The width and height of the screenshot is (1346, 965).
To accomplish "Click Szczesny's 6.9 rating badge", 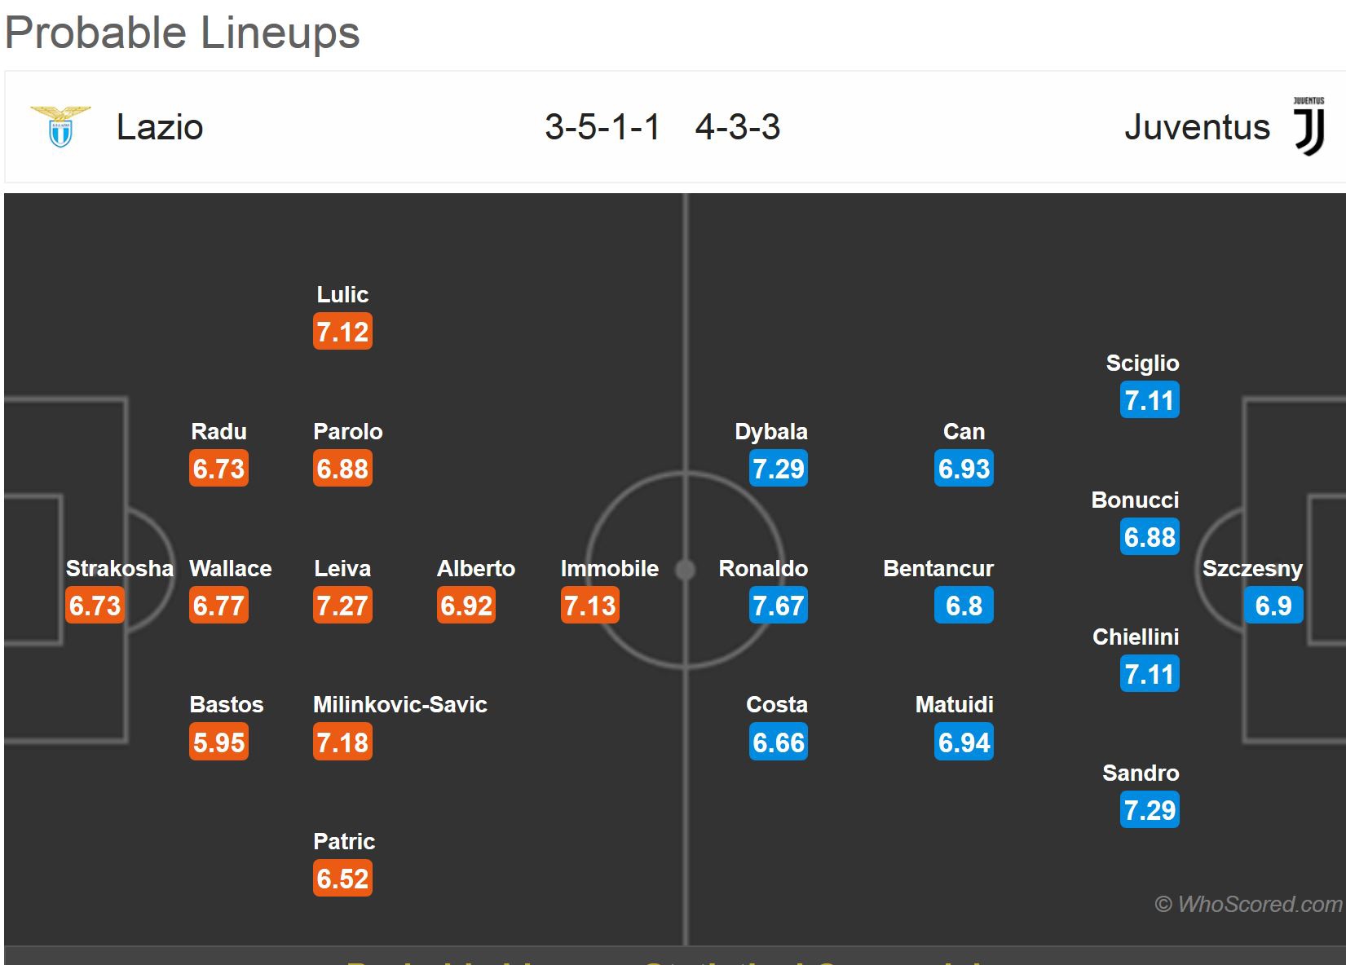I will [x=1273, y=606].
